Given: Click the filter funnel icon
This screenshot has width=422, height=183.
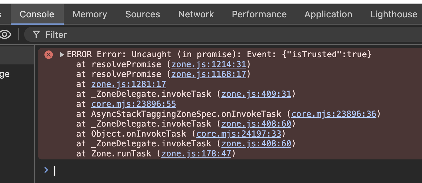Looking at the screenshot, I should [x=36, y=34].
